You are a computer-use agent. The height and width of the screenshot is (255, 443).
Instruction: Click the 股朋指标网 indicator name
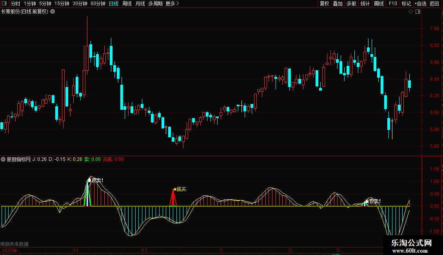coord(19,159)
